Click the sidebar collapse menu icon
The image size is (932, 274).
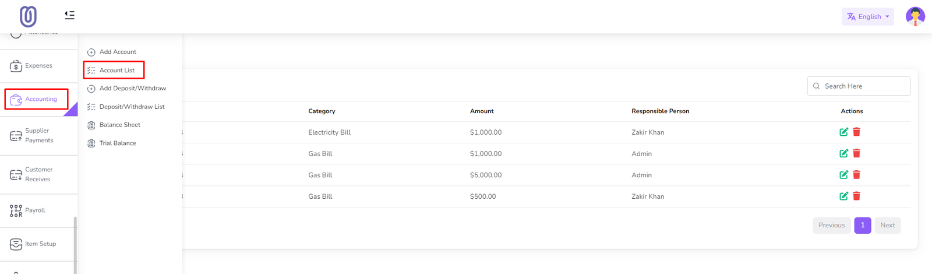[x=69, y=15]
